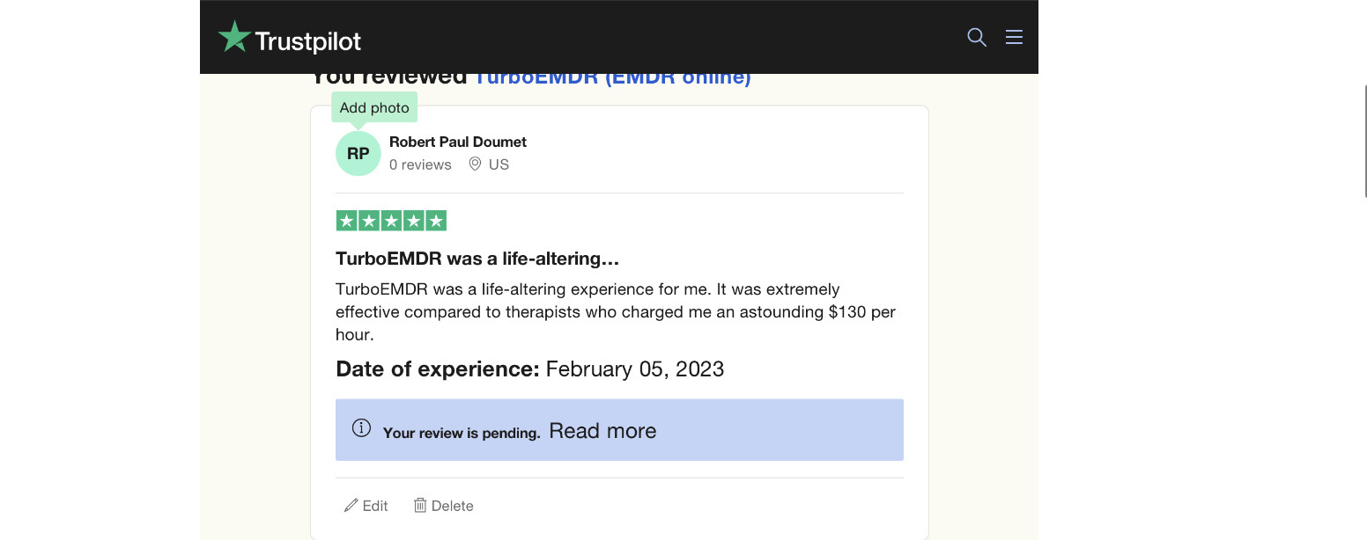This screenshot has height=540, width=1367.
Task: Click the vertical scrollbar on the right
Action: [1365, 141]
